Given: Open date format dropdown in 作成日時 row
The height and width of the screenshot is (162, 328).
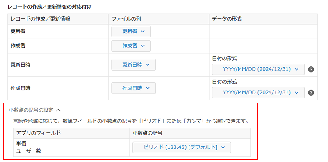Looking at the screenshot, I should click(258, 93).
